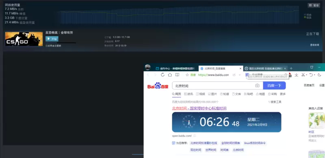325x158 pixels.
Task: Click the 百度一下 search button
Action: 274,85
